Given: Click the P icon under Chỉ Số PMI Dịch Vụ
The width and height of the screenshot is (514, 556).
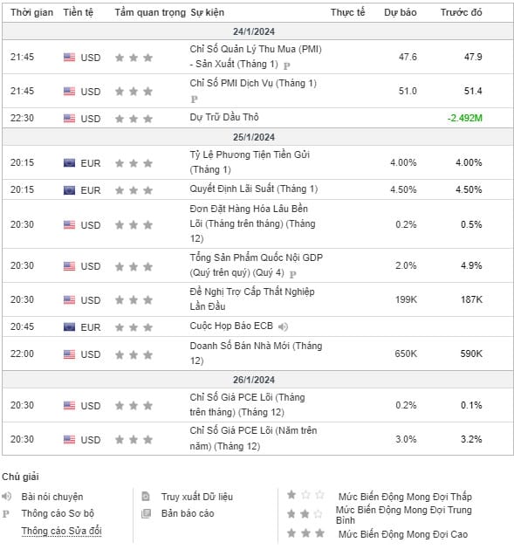Looking at the screenshot, I should click(x=194, y=100).
